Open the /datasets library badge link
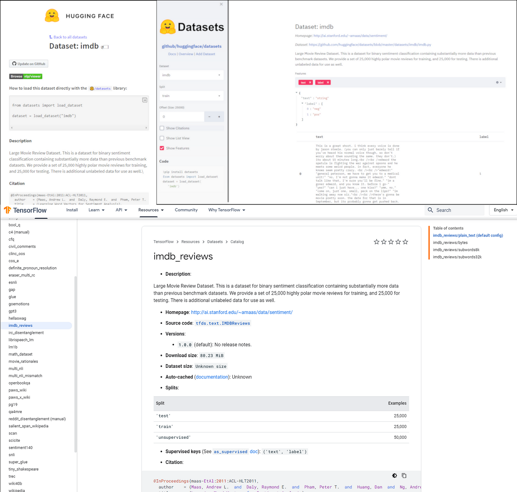 [x=100, y=88]
